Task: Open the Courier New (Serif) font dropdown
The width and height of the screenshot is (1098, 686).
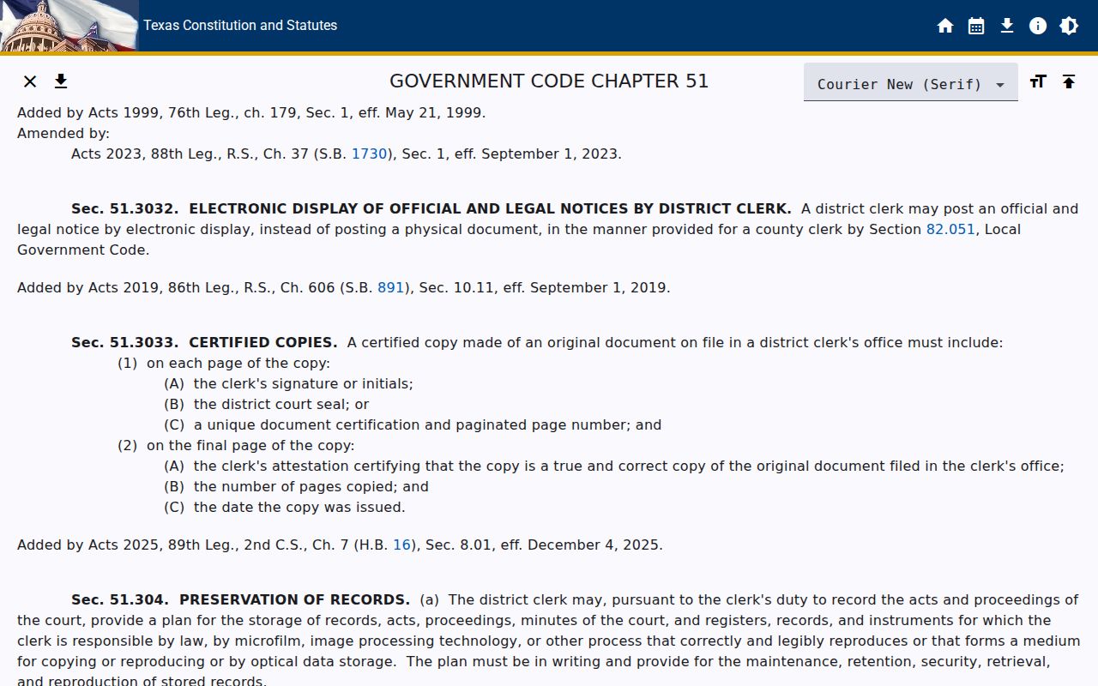Action: (x=911, y=83)
